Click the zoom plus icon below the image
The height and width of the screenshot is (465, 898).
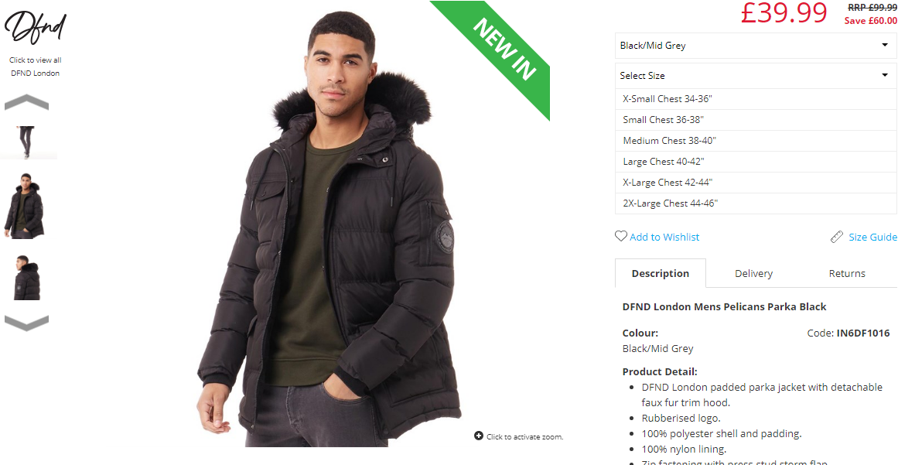click(x=479, y=436)
